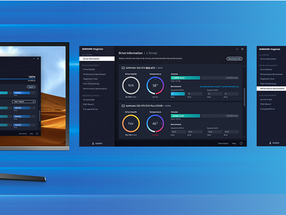Click the 'Too High' temperature status text
This screenshot has width=286, height=215.
[155, 135]
